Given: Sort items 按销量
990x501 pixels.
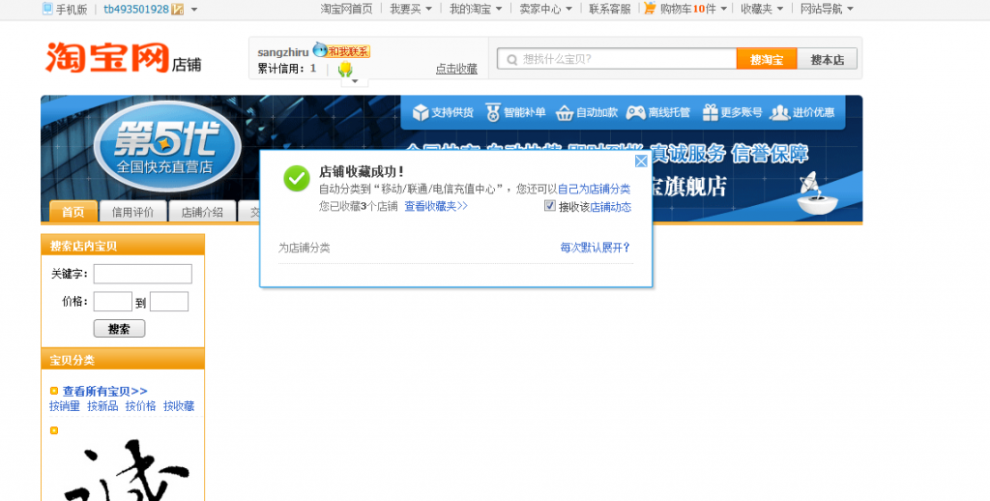Looking at the screenshot, I should pyautogui.click(x=65, y=405).
